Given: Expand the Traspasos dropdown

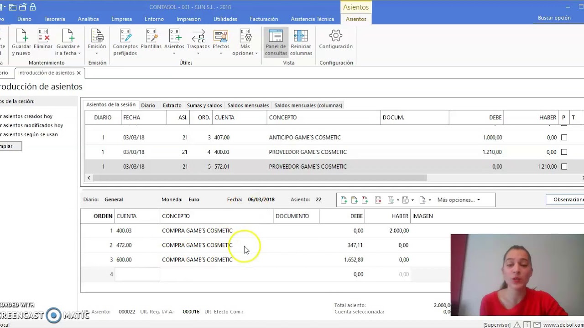Looking at the screenshot, I should [x=198, y=53].
